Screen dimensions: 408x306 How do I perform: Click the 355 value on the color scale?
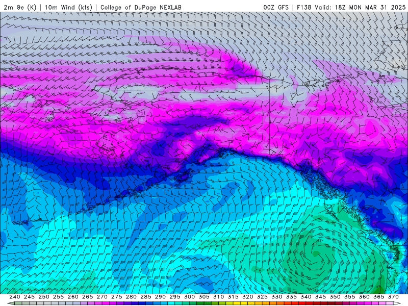350,297
